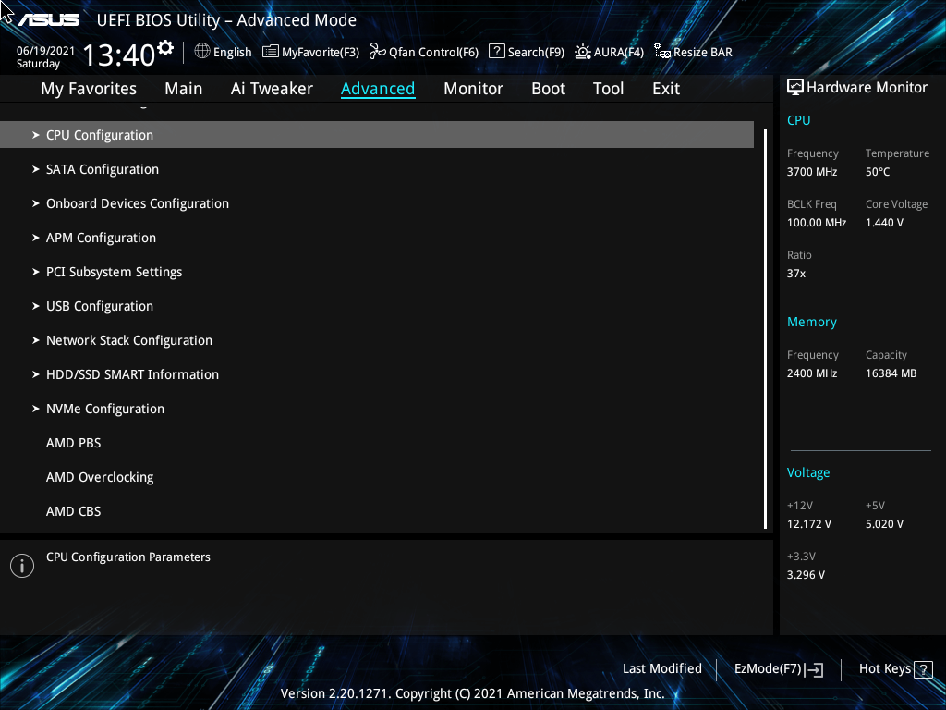Click the 06/19/2021 date text

coord(45,51)
